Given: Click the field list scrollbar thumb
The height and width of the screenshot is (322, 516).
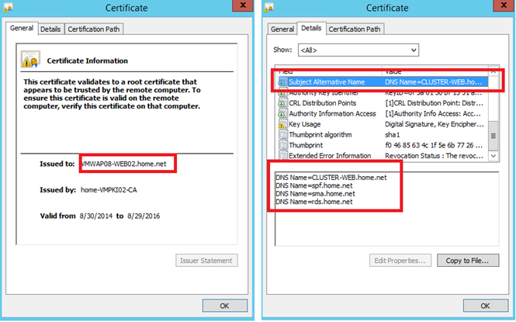Looking at the screenshot, I should 493,136.
